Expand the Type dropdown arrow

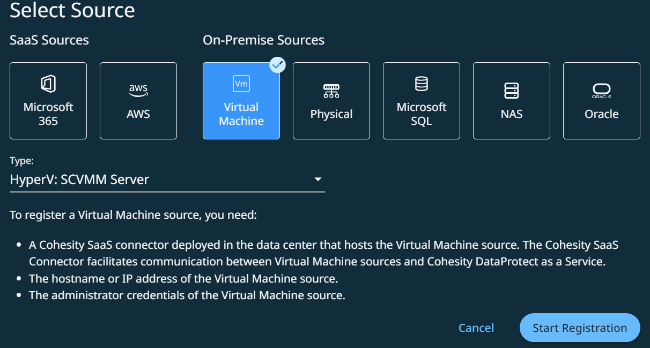(317, 180)
